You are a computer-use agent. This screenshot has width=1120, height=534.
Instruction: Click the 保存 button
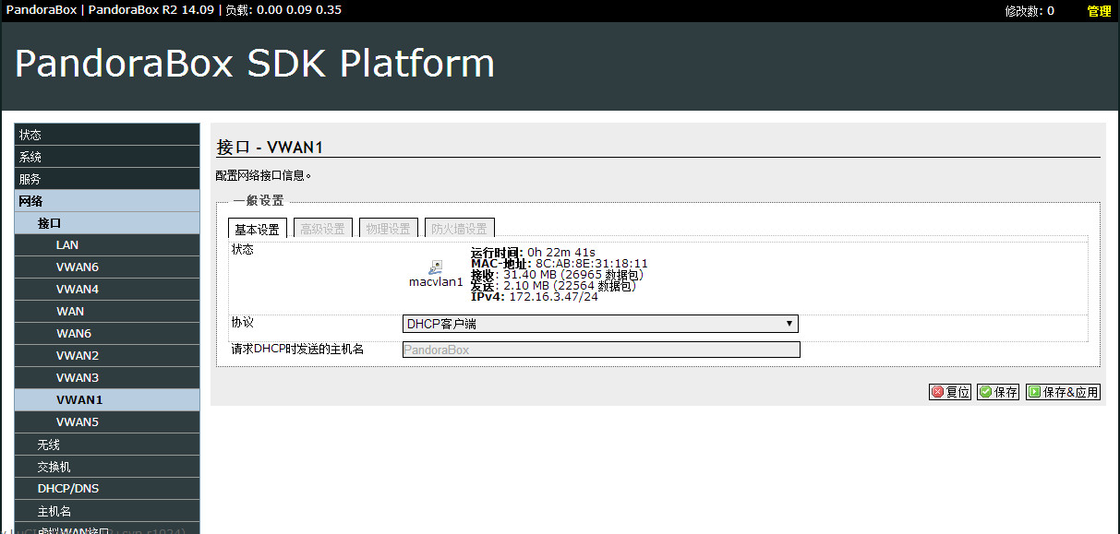tap(998, 392)
